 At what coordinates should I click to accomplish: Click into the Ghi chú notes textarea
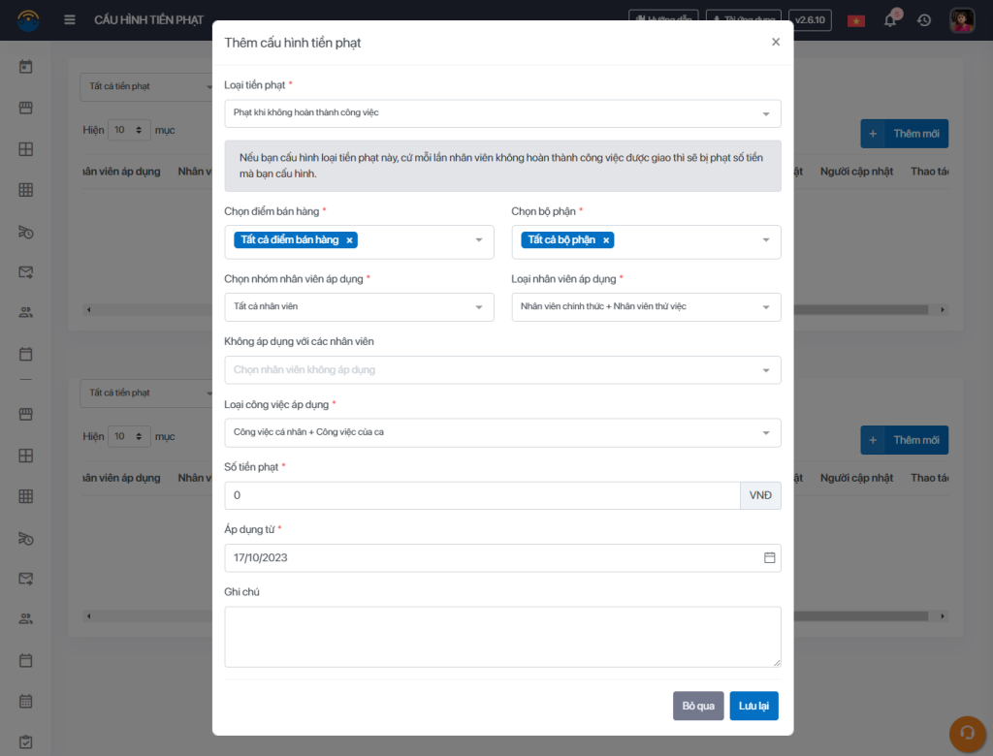coord(502,637)
